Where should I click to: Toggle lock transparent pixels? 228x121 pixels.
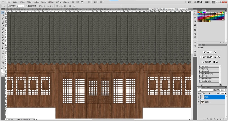[x=203, y=93]
